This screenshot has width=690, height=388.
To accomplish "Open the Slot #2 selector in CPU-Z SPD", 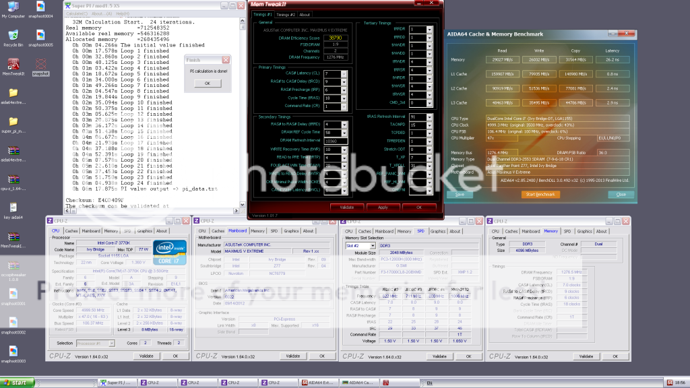I will coord(360,245).
